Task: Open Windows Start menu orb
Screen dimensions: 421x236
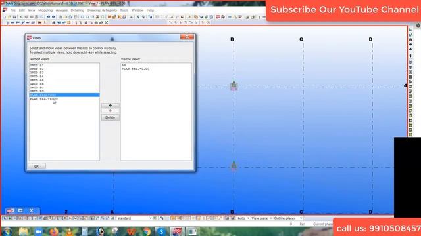Action: tap(7, 231)
